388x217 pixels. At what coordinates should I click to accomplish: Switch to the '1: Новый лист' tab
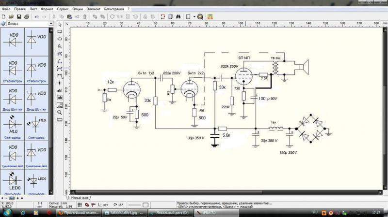click(x=79, y=198)
